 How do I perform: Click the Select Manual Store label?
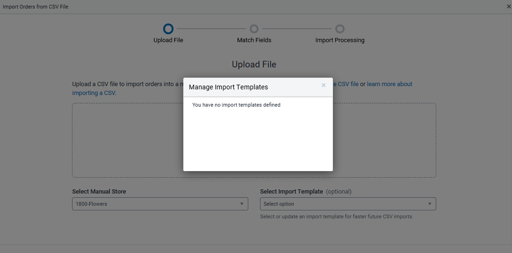pyautogui.click(x=99, y=192)
